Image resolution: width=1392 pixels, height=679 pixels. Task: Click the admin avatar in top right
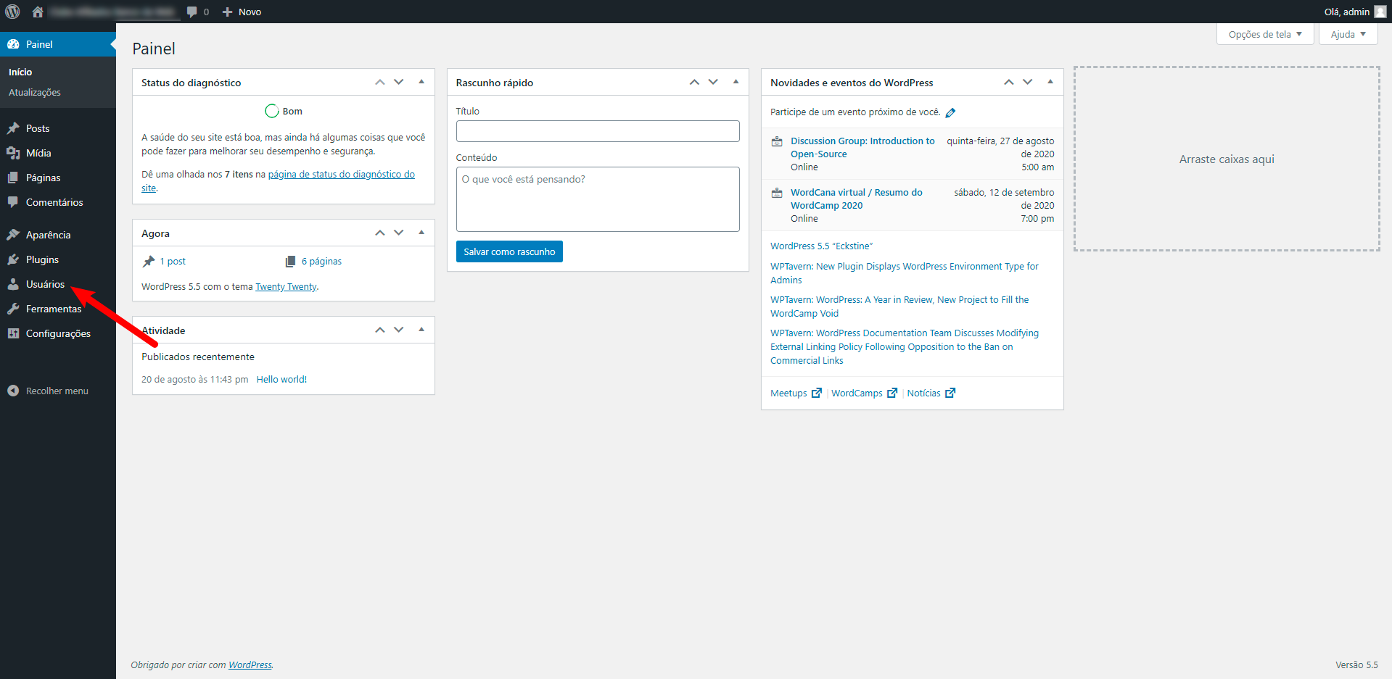pyautogui.click(x=1380, y=12)
